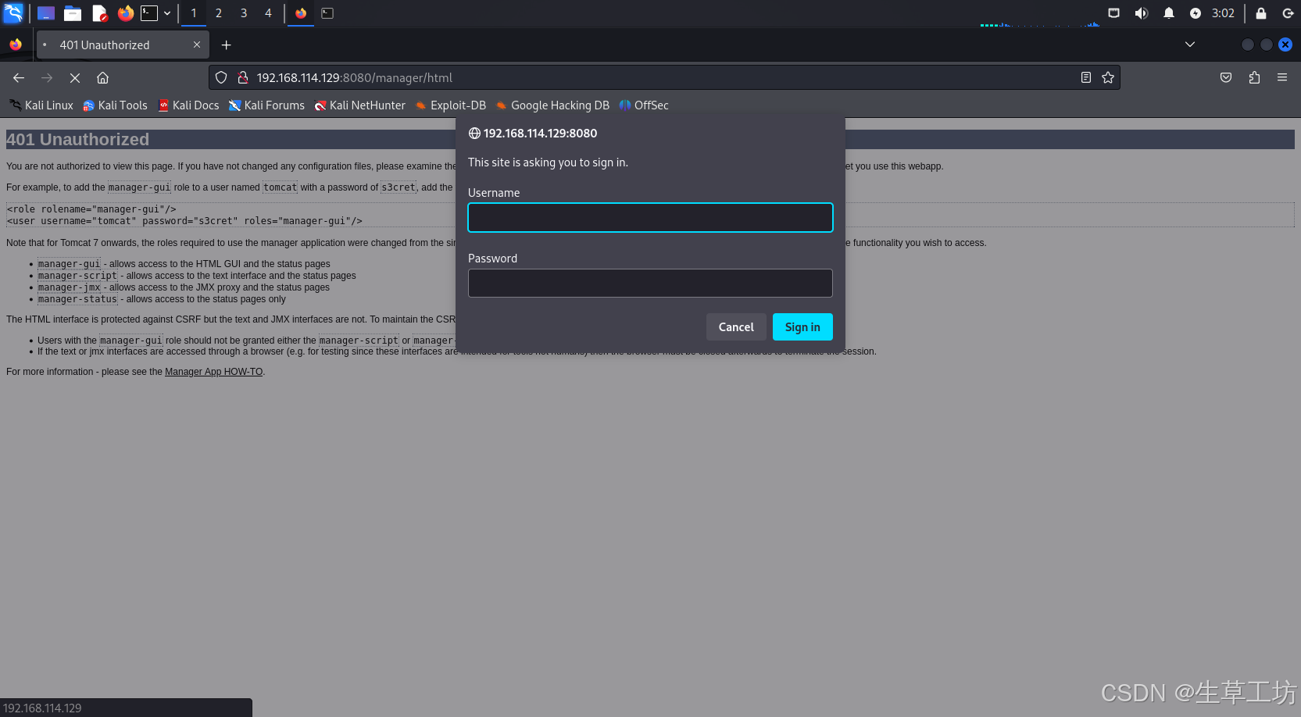Open the tabs list chevron

1190,45
